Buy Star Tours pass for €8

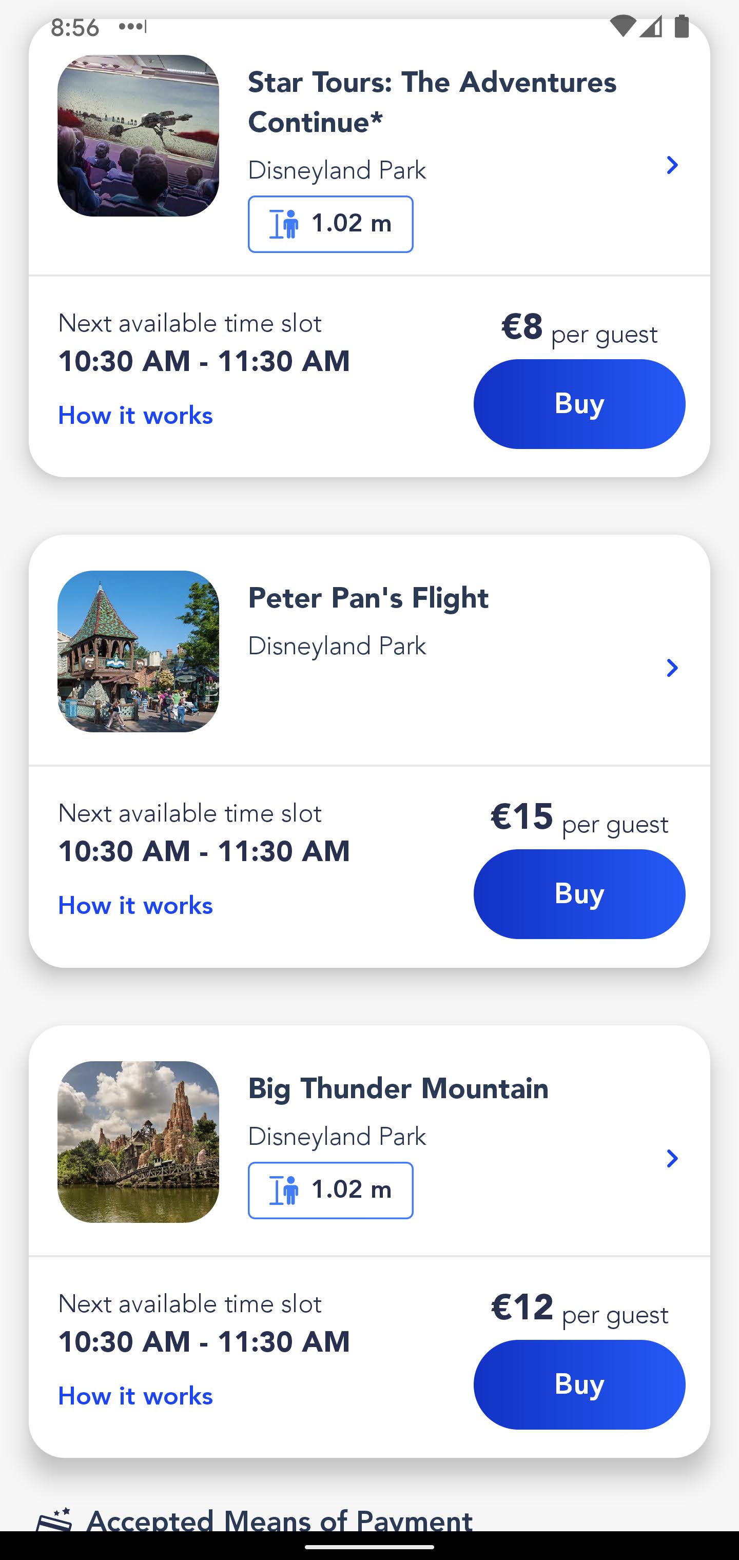[579, 404]
